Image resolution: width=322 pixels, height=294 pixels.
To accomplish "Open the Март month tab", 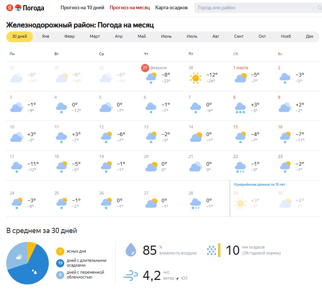I will coord(95,36).
